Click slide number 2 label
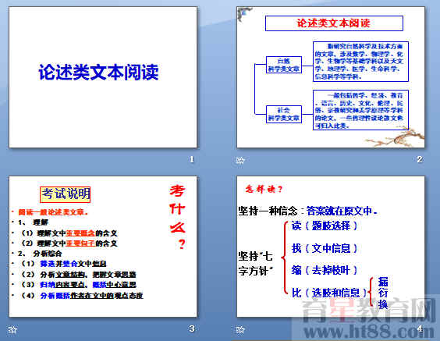The image size is (440, 341). pos(420,159)
